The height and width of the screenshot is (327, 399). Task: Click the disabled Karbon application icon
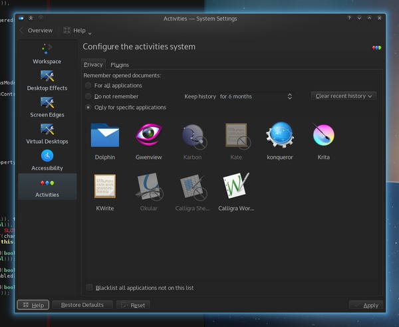[194, 137]
